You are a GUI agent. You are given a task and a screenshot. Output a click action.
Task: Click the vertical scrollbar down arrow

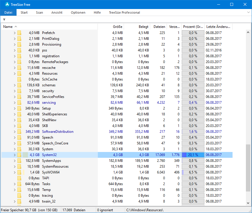tap(248, 203)
